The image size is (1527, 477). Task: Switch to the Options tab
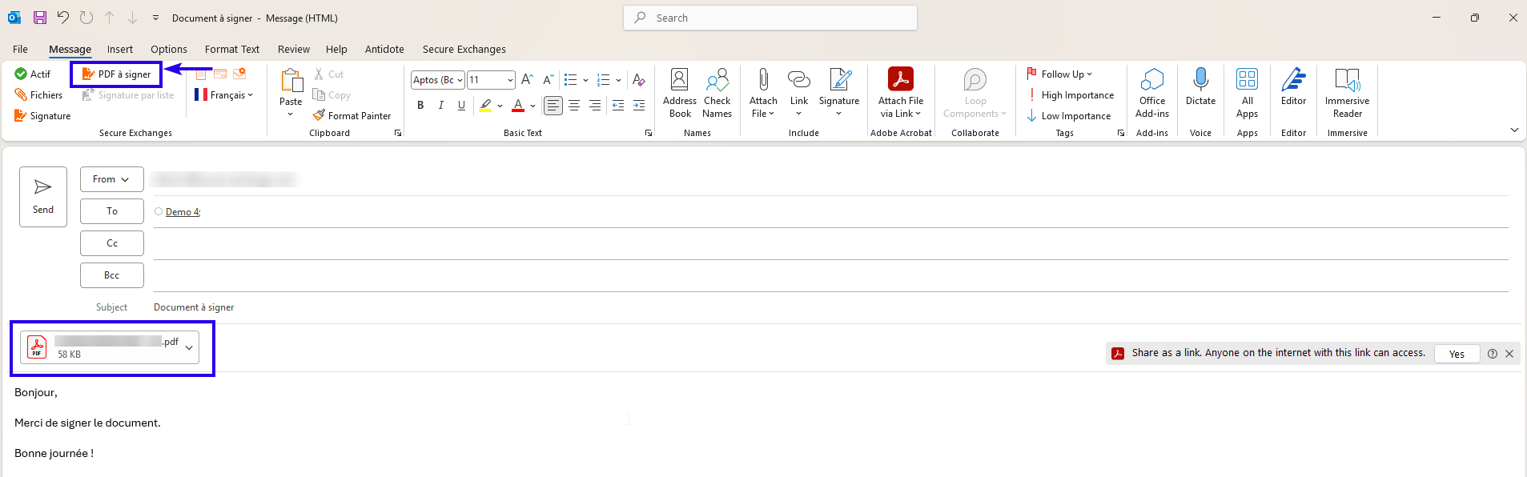(169, 50)
